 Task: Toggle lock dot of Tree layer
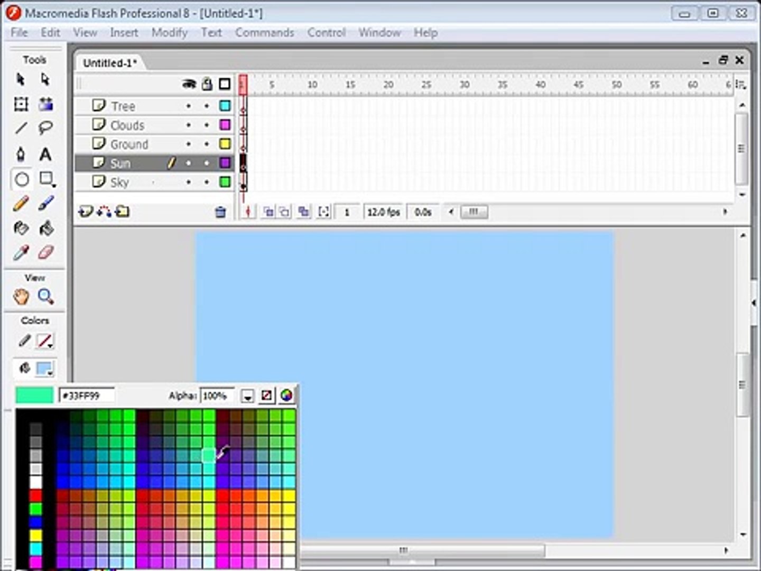207,106
